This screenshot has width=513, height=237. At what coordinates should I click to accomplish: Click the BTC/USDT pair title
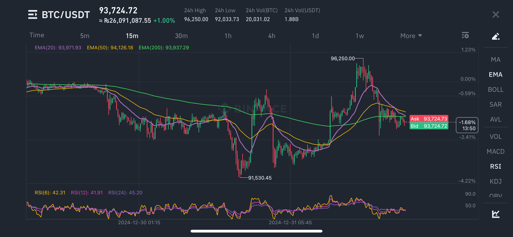(x=66, y=15)
